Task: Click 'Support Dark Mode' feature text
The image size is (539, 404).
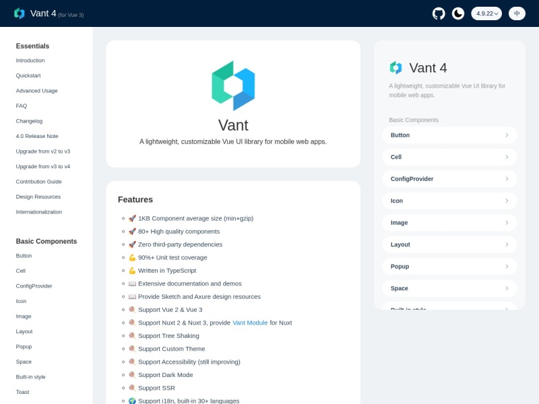Action: (x=165, y=375)
